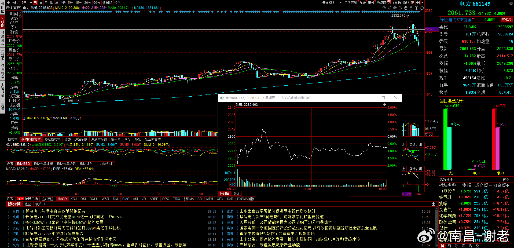Viewport: 514px width, 248px height.
Task: Select the 多周期成交量 volume tab
Action: pyautogui.click(x=31, y=139)
